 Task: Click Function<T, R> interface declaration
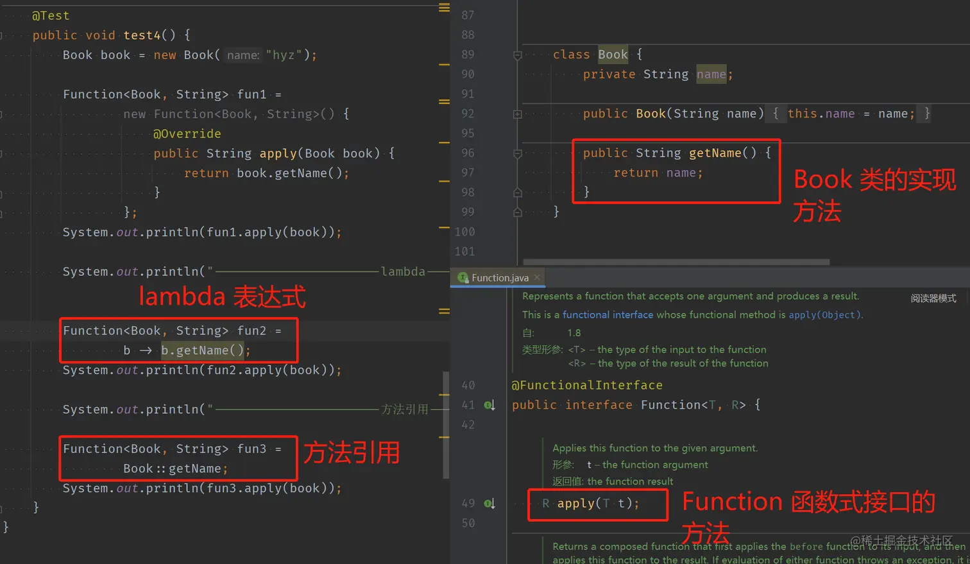click(693, 405)
